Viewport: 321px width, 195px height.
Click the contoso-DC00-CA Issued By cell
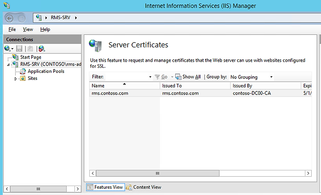(252, 93)
